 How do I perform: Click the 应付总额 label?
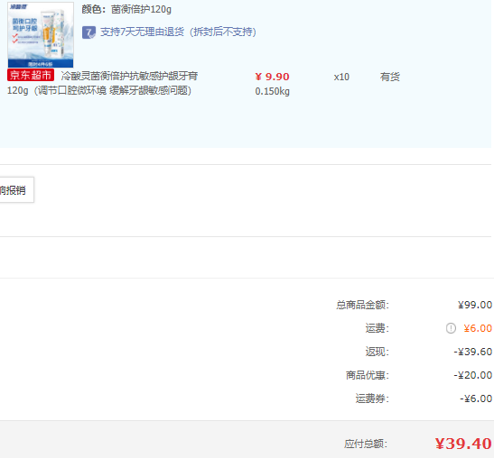[x=366, y=444]
